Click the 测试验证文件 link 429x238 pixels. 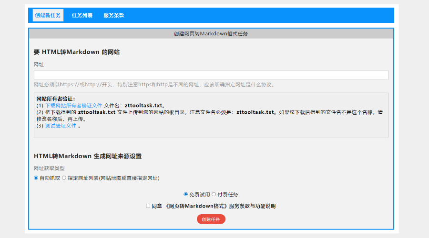click(61, 126)
